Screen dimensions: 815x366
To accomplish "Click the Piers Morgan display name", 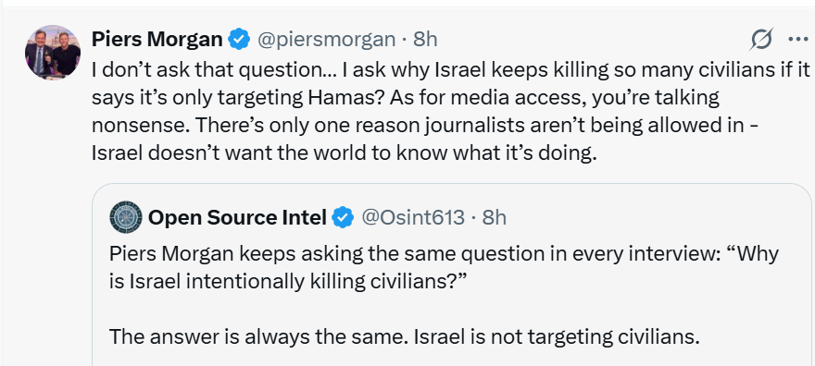I will (x=157, y=39).
